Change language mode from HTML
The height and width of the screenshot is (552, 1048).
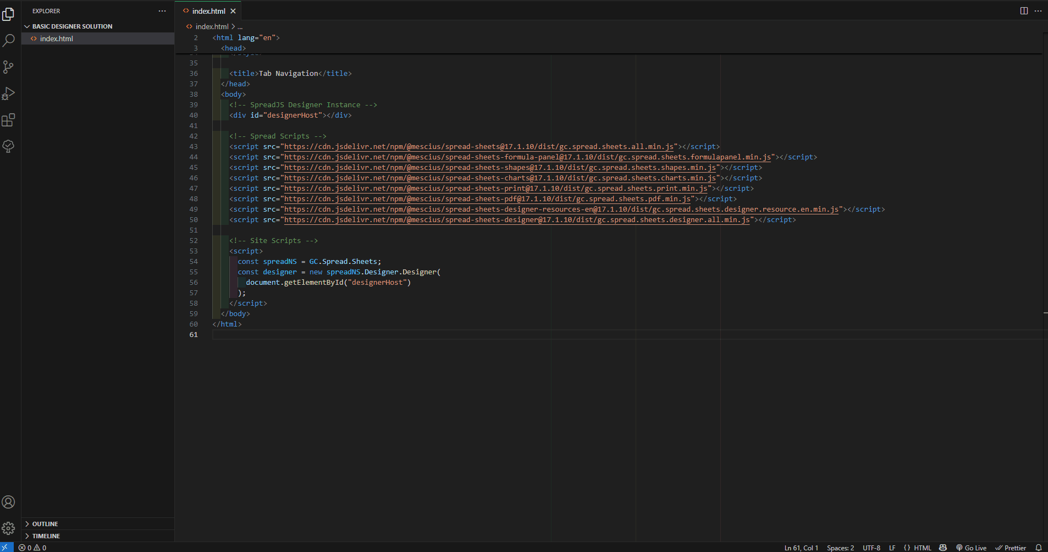pos(922,548)
